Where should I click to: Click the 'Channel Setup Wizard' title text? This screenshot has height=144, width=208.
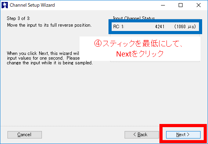point(32,5)
